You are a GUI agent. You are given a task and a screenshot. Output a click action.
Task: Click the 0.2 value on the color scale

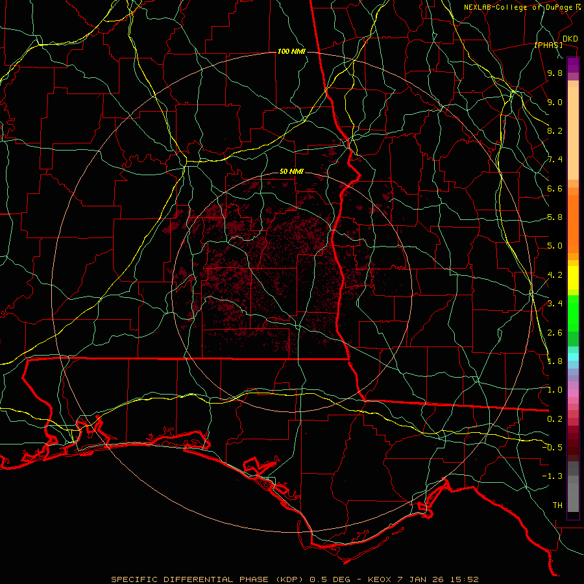click(555, 419)
